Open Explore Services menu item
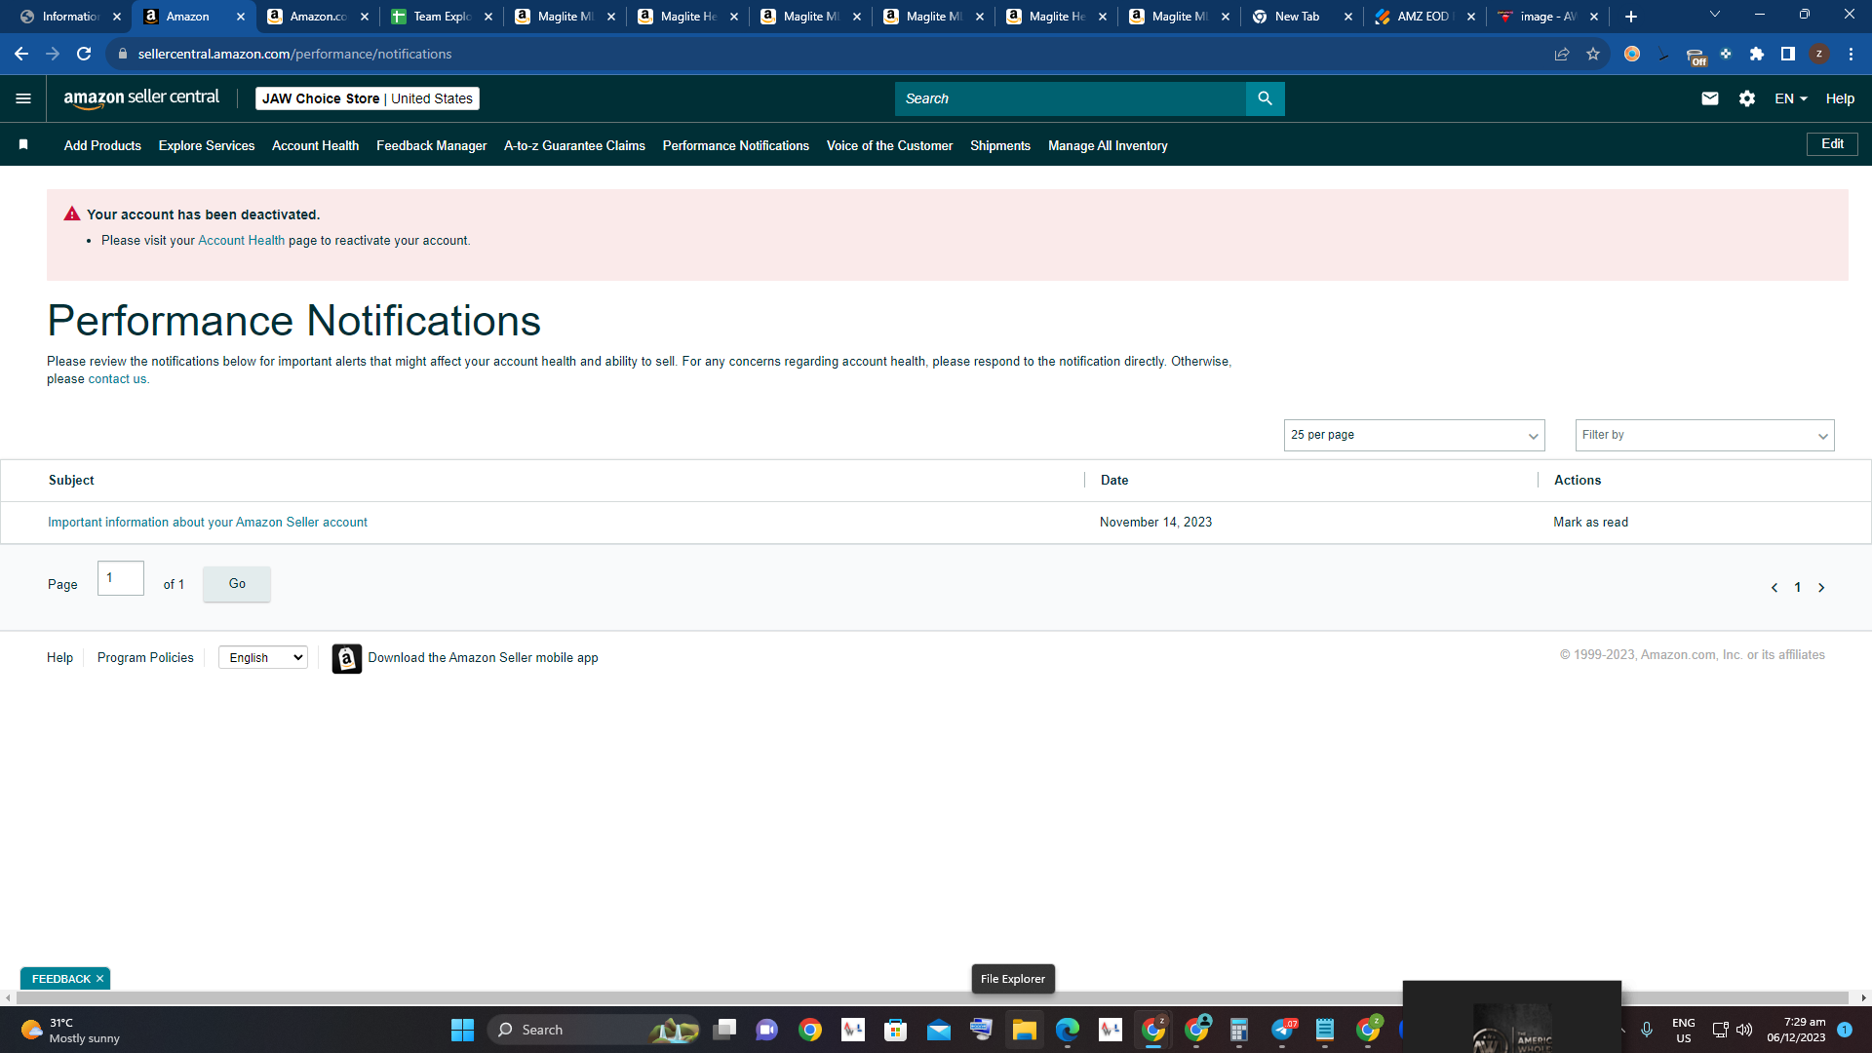Screen dimensions: 1872x1053 [x=207, y=145]
